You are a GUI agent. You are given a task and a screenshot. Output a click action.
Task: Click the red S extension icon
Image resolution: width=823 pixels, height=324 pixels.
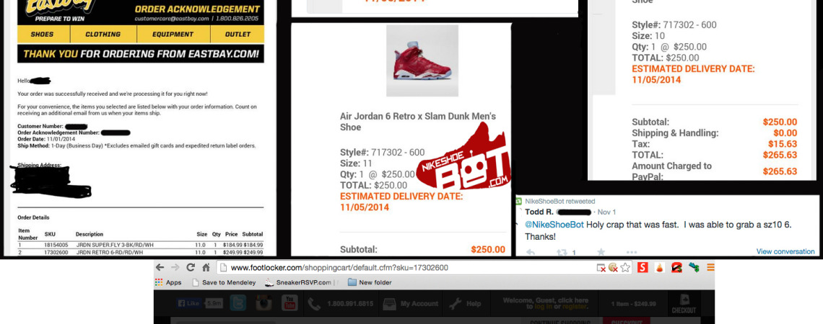pyautogui.click(x=643, y=267)
